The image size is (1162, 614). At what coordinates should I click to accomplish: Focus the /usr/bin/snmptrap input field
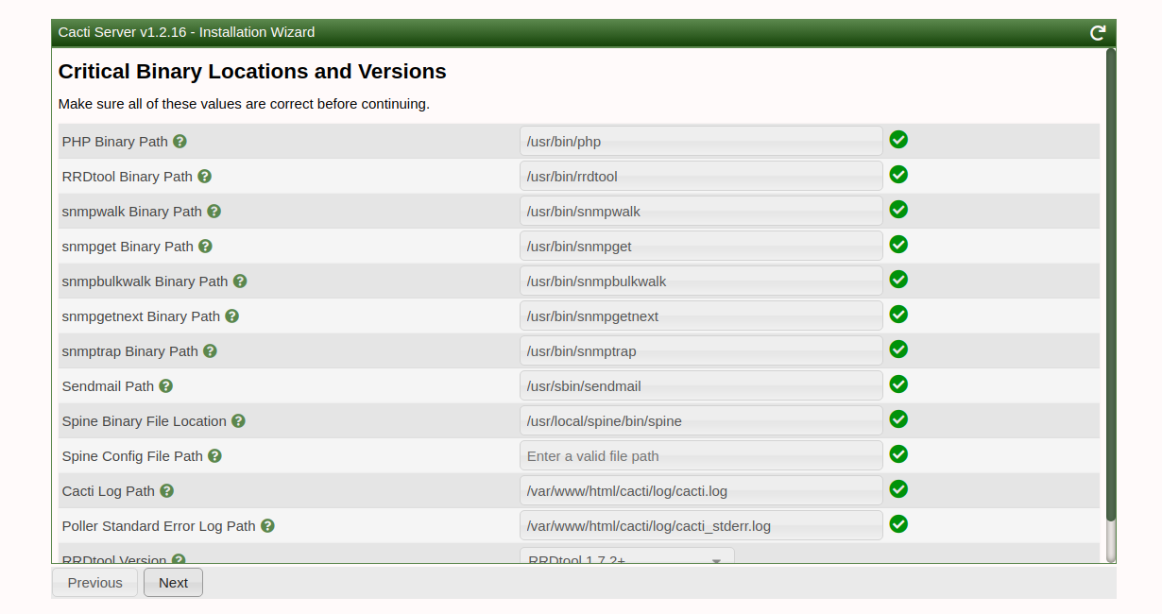point(701,351)
